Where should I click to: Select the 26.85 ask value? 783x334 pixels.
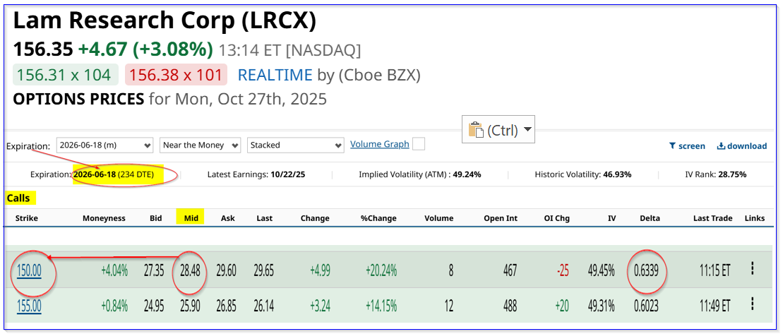[x=225, y=306]
